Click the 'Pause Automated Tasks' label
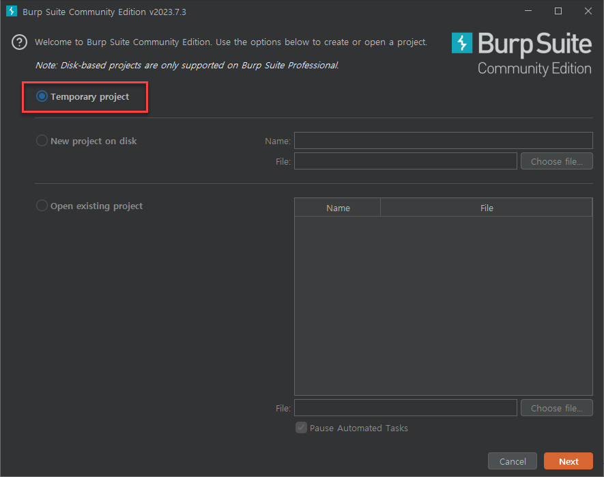The image size is (604, 477). point(358,428)
